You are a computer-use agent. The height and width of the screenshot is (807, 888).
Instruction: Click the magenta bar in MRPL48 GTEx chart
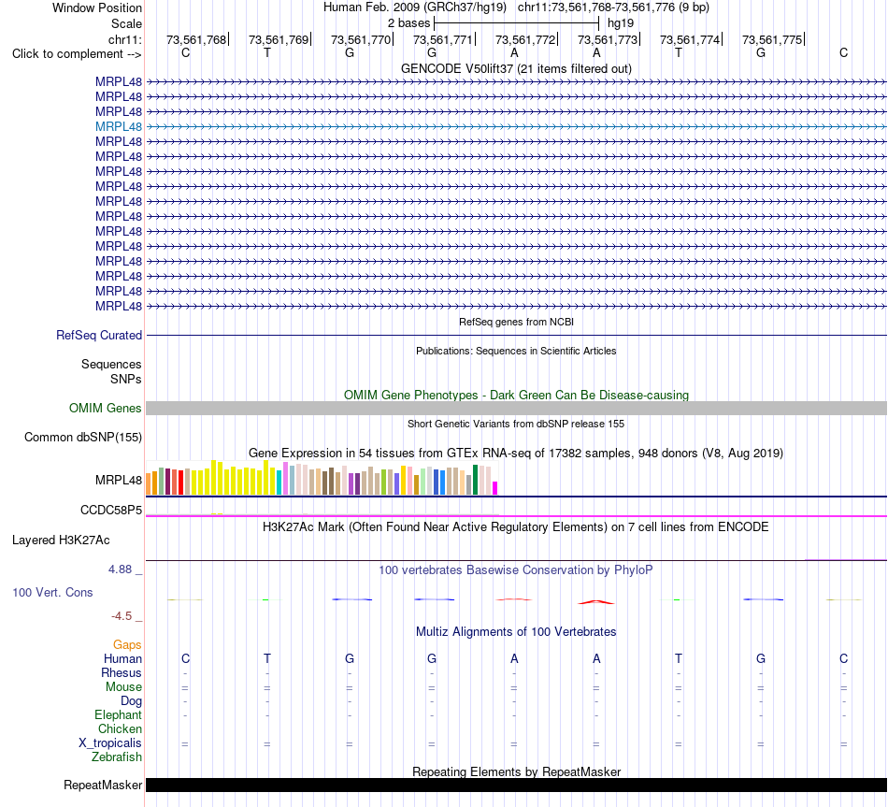click(x=495, y=488)
